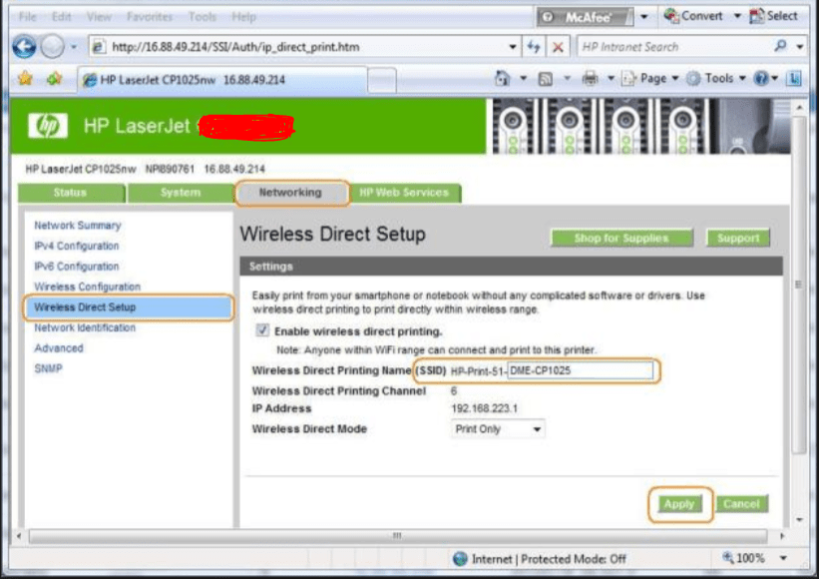The height and width of the screenshot is (579, 819).
Task: Expand the McAfee dropdown arrow
Action: 644,17
